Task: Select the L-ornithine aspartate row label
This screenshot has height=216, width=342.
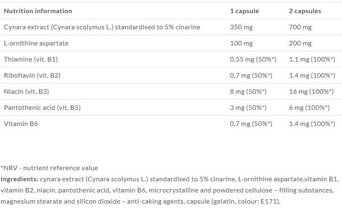Action: tap(36, 43)
